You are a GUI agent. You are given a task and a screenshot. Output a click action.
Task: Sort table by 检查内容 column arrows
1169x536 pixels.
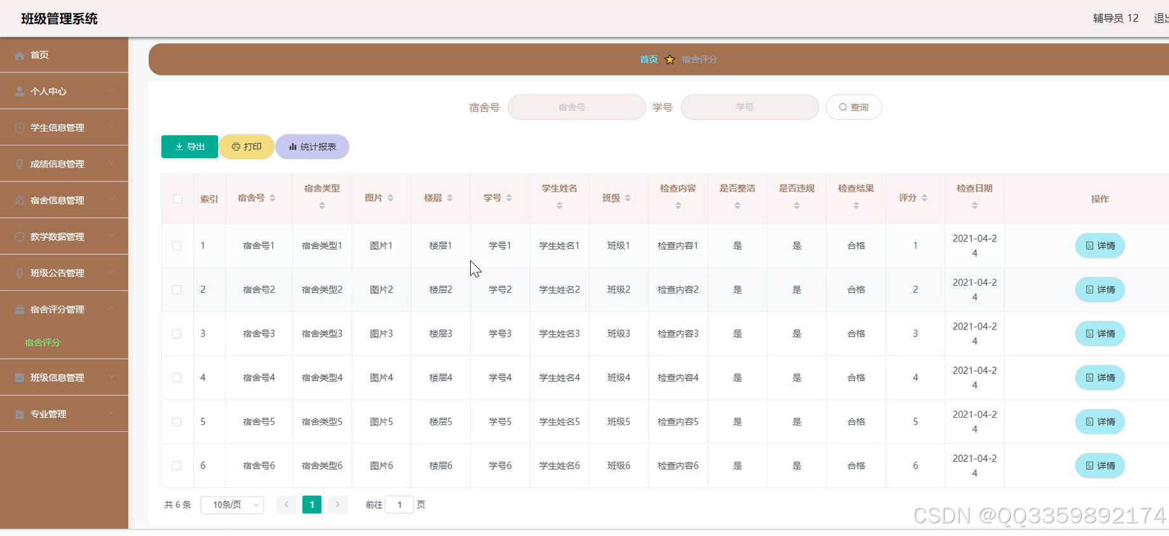click(x=678, y=206)
